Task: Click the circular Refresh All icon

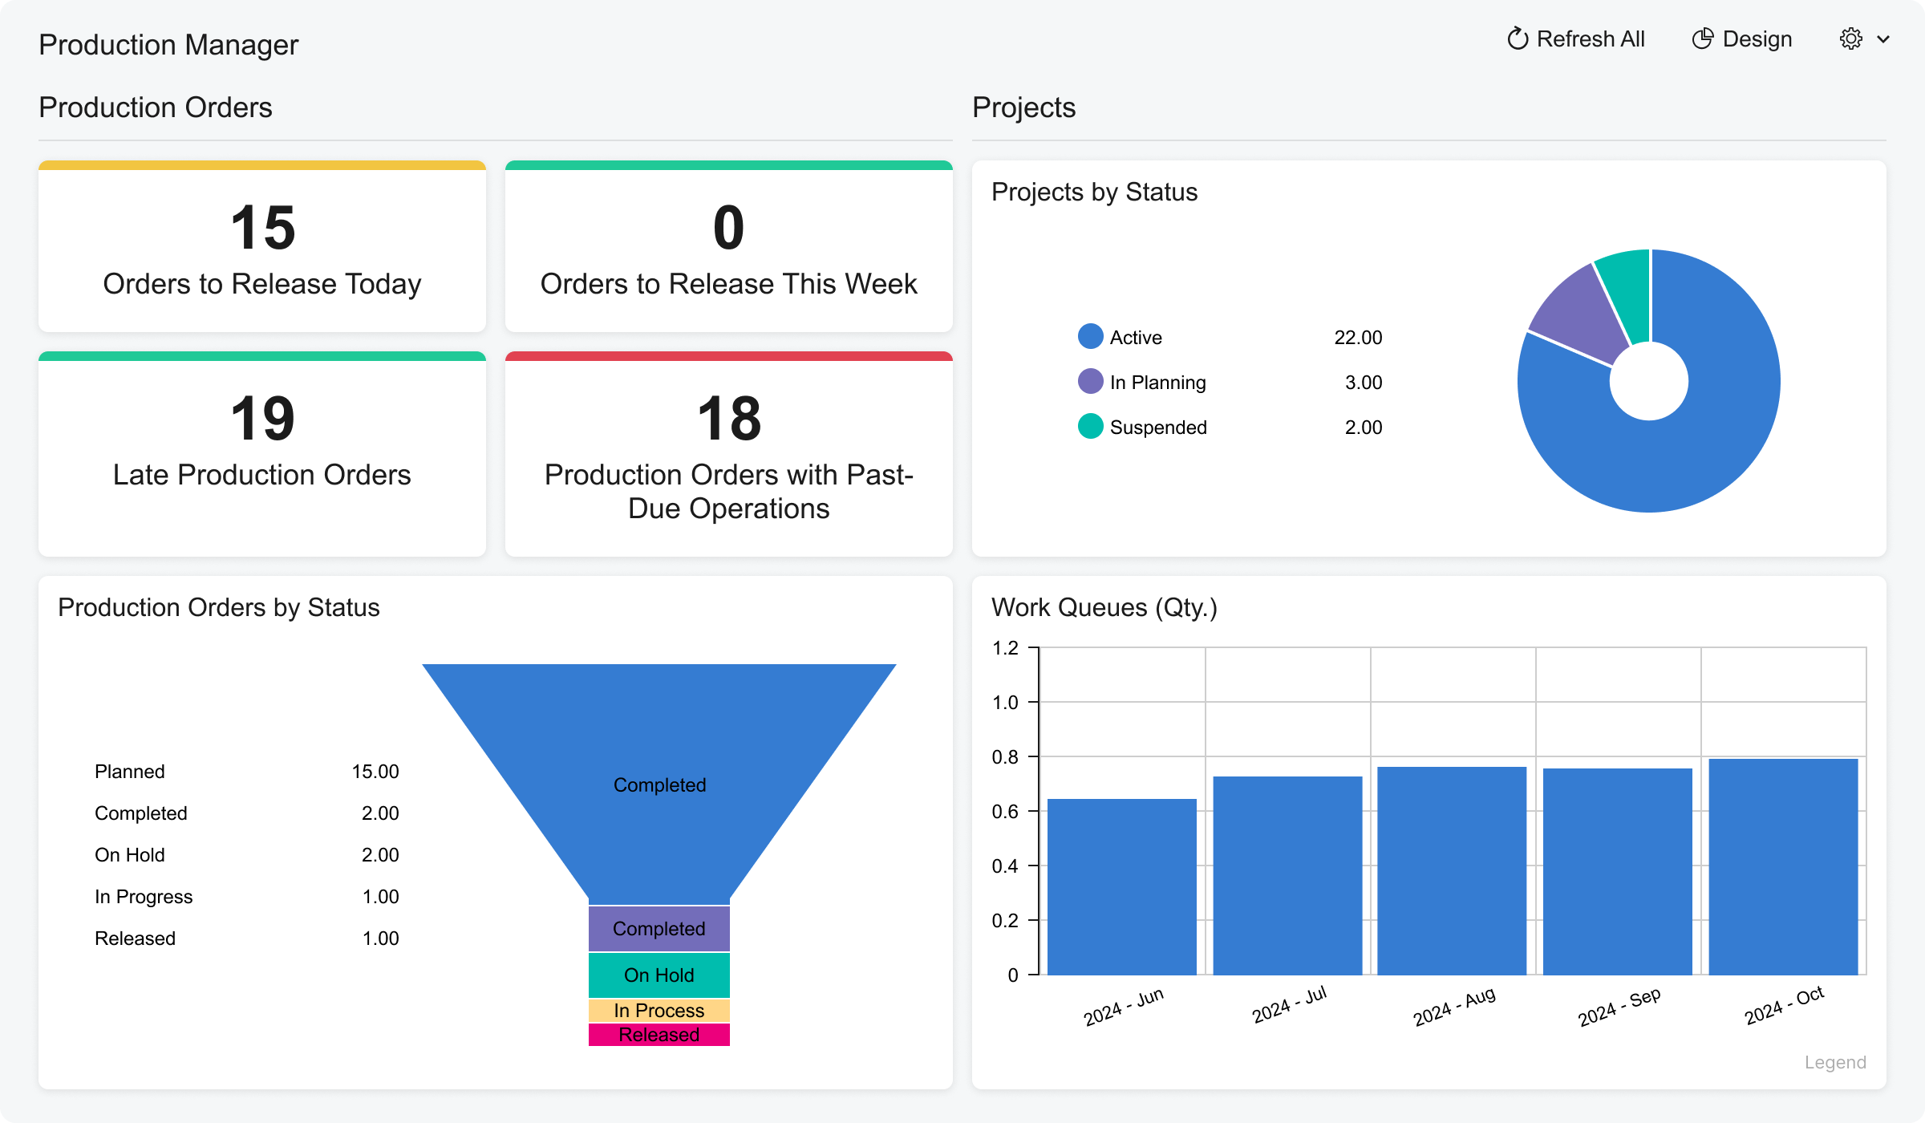Action: click(1517, 39)
